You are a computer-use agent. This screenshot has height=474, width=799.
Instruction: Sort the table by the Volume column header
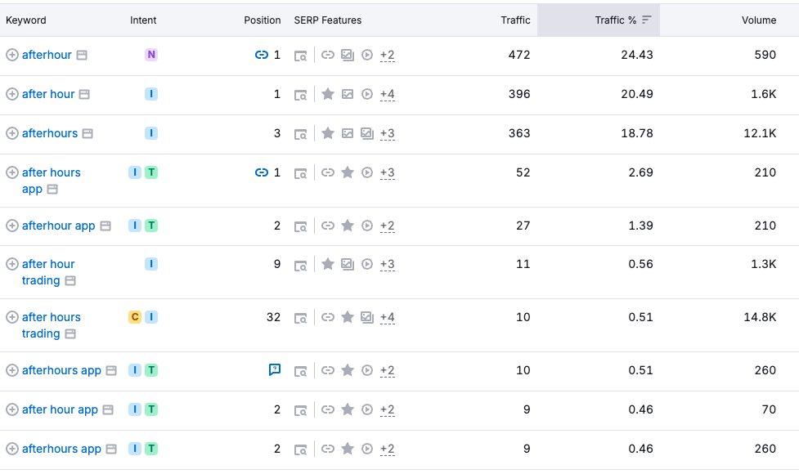pos(758,20)
